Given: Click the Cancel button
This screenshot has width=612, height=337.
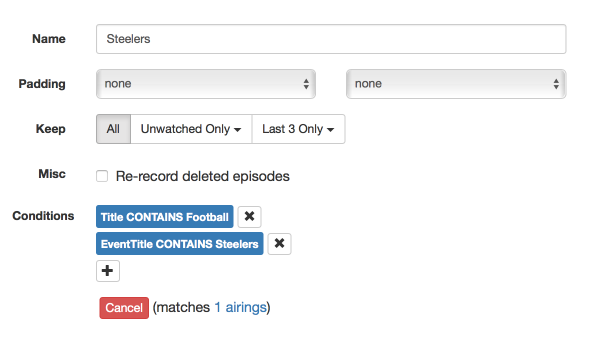Looking at the screenshot, I should 124,308.
